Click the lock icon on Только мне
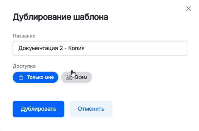This screenshot has height=131, width=199. [21, 77]
